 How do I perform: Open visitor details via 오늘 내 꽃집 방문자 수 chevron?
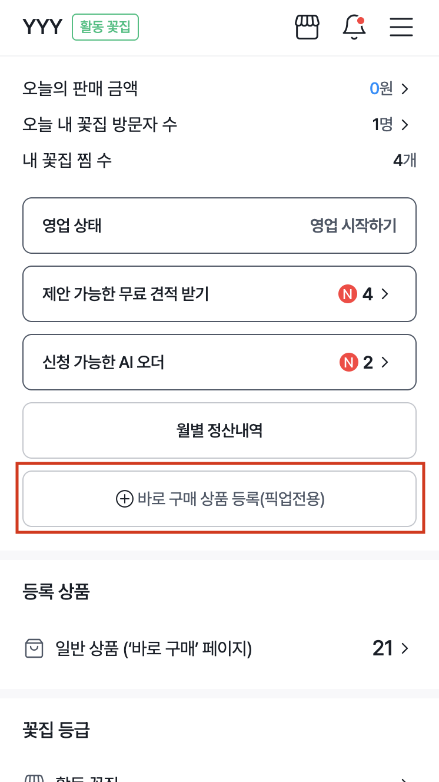click(405, 125)
